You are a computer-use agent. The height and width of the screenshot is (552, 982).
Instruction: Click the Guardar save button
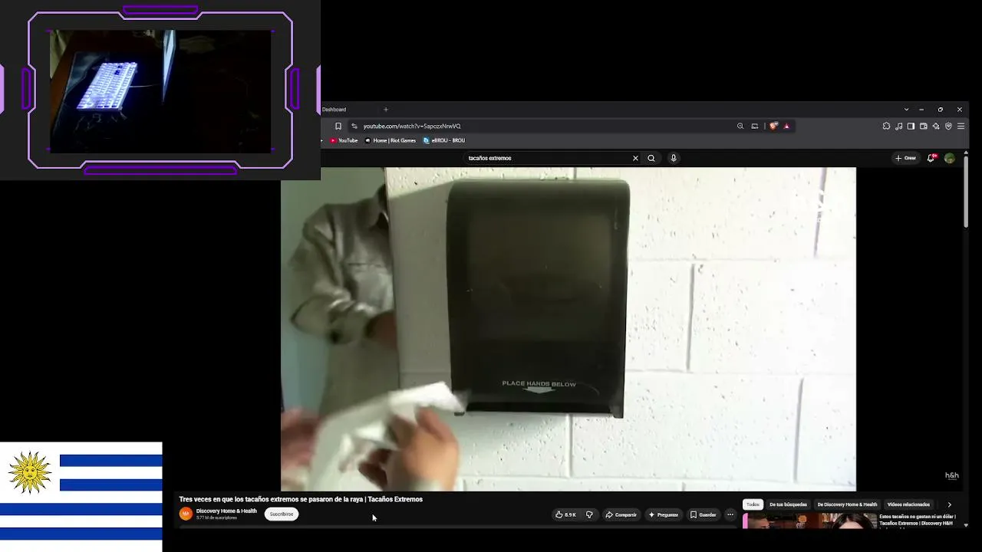(x=703, y=514)
